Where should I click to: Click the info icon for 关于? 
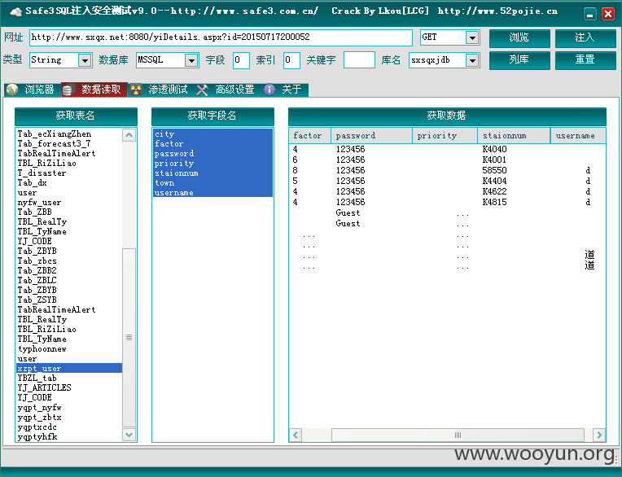click(x=269, y=90)
